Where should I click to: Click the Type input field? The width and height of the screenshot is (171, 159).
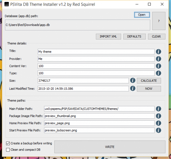pos(96,73)
